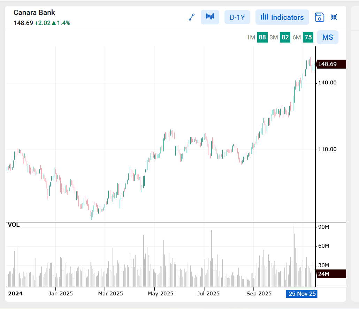
Task: Toggle the MS button
Action: pos(328,37)
